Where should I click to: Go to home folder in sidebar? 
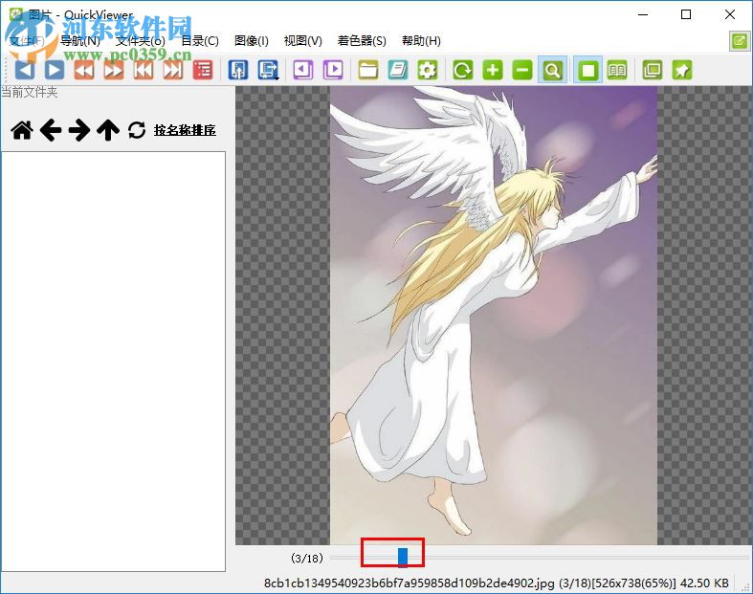(x=22, y=130)
